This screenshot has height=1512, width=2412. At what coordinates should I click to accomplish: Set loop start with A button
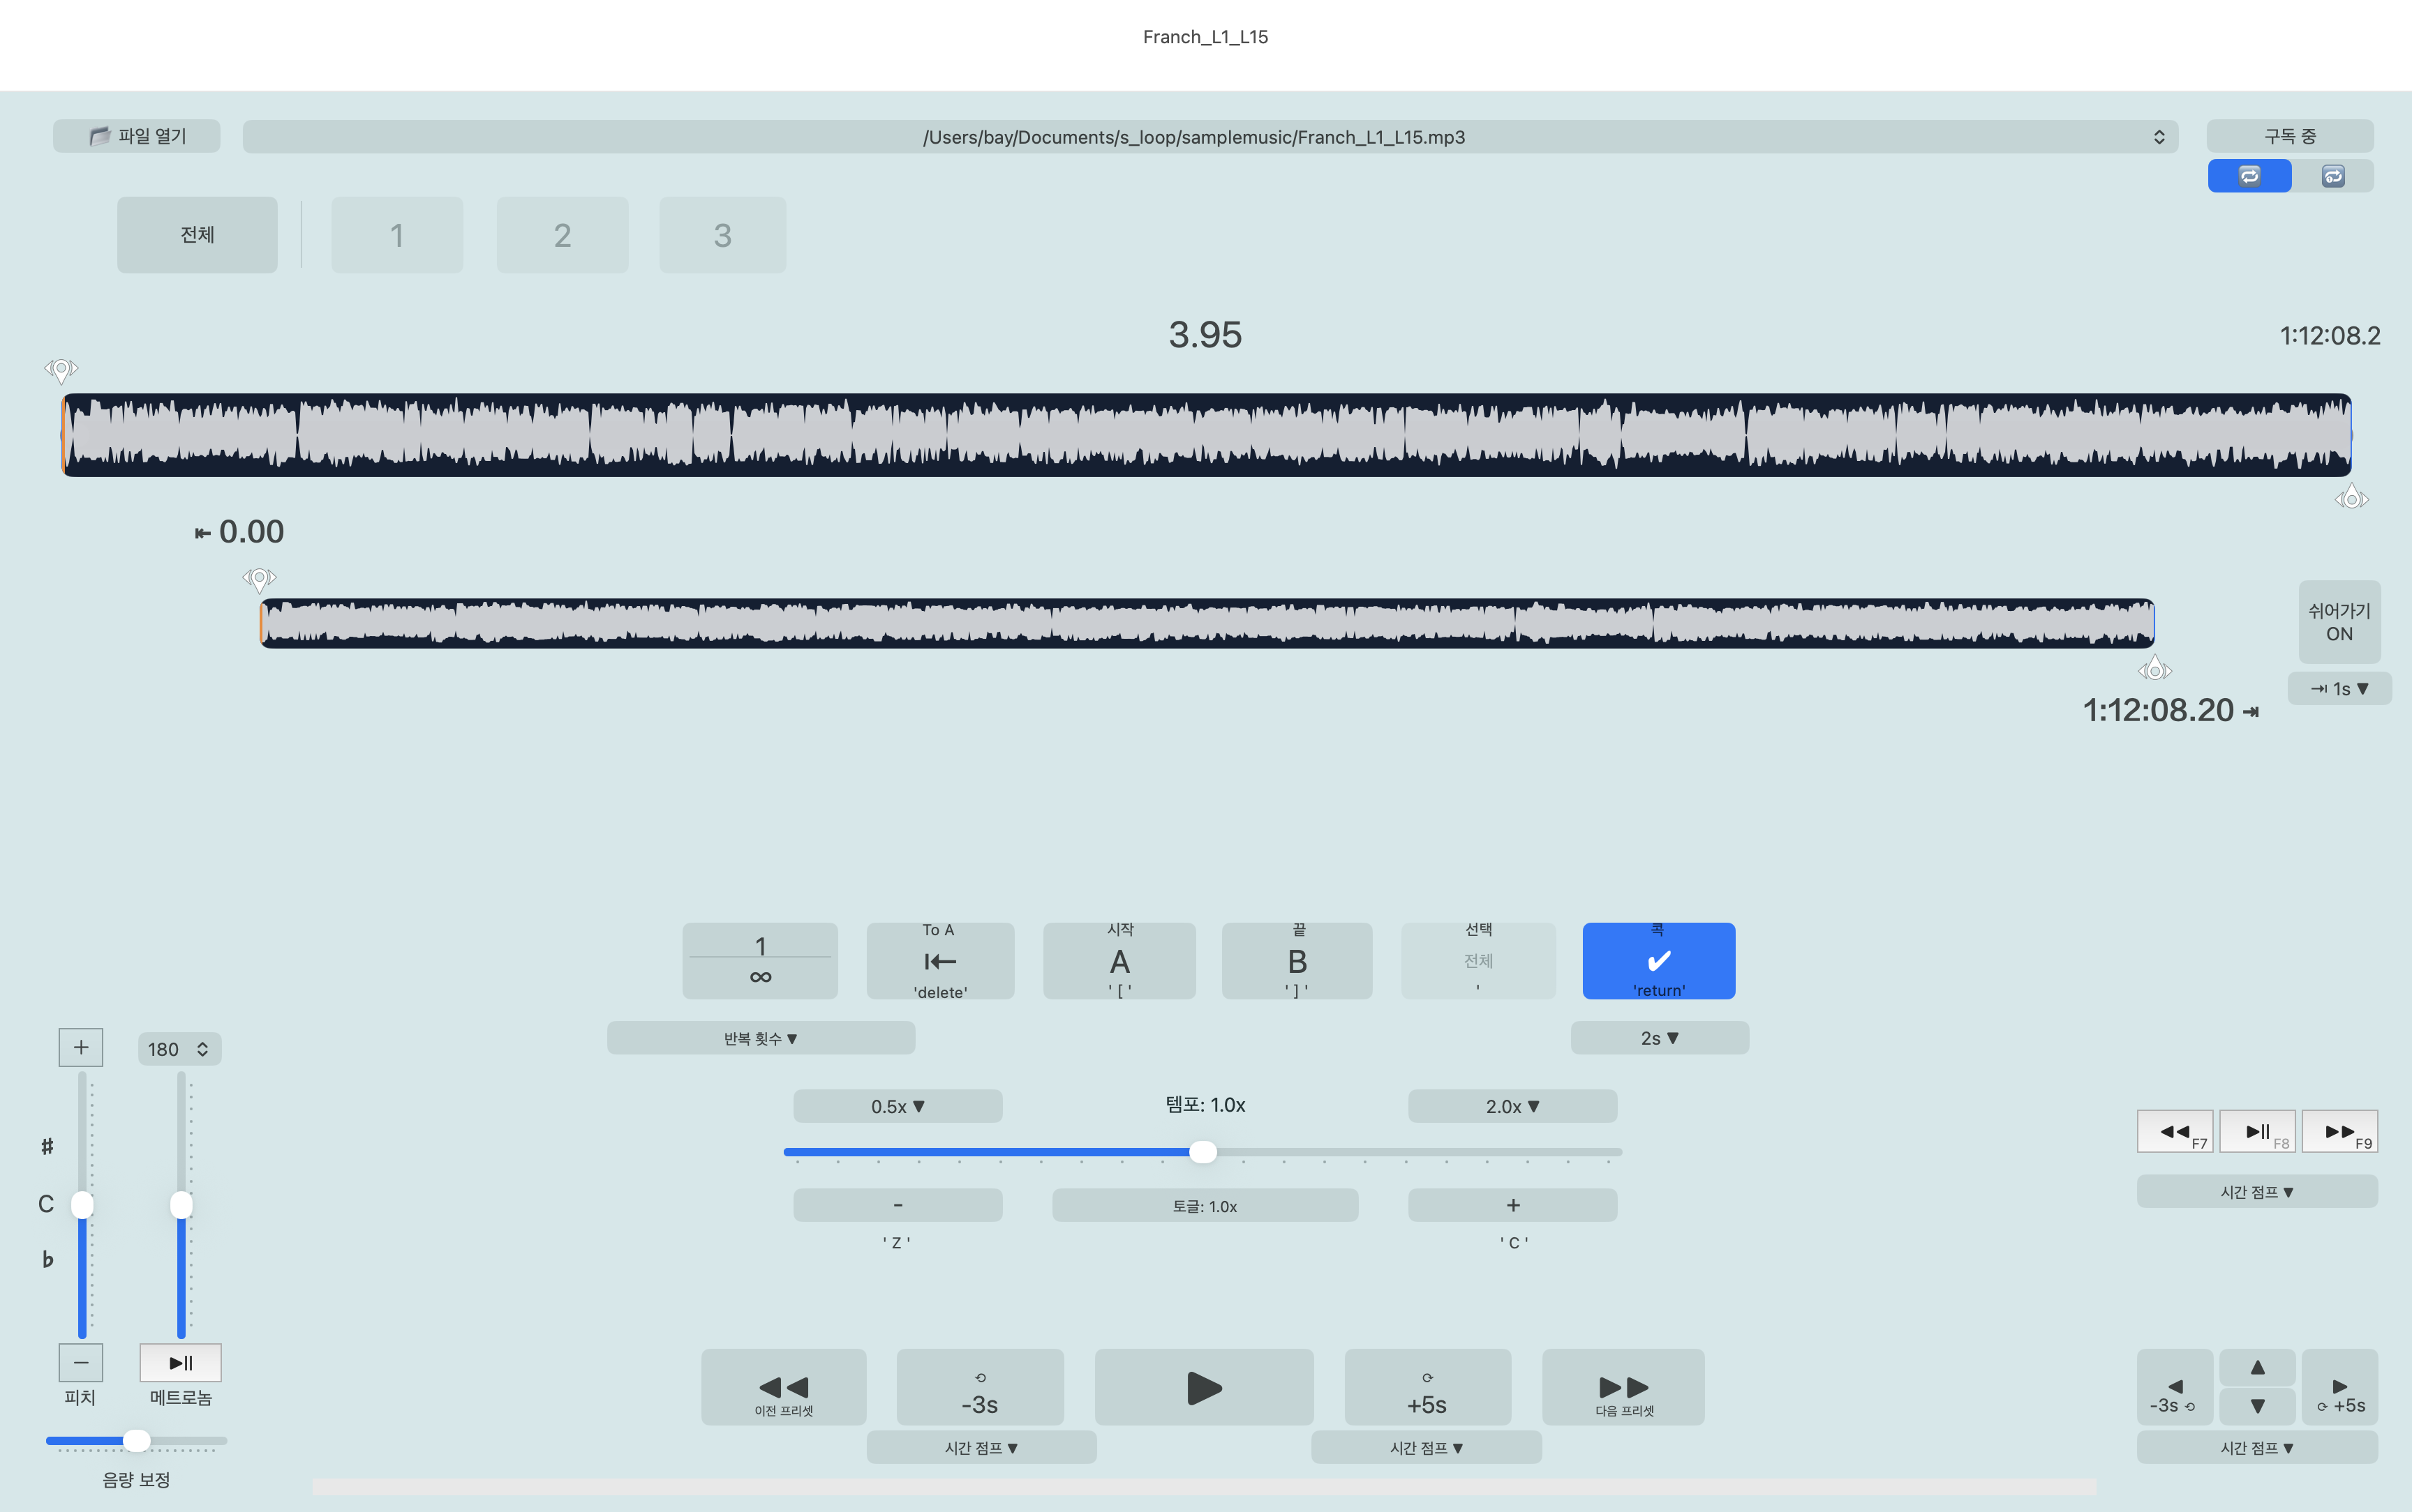point(1119,961)
